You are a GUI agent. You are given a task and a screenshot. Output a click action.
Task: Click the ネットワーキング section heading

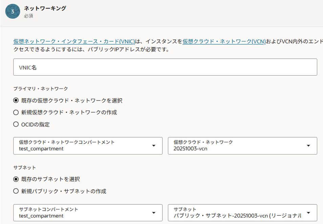[45, 8]
